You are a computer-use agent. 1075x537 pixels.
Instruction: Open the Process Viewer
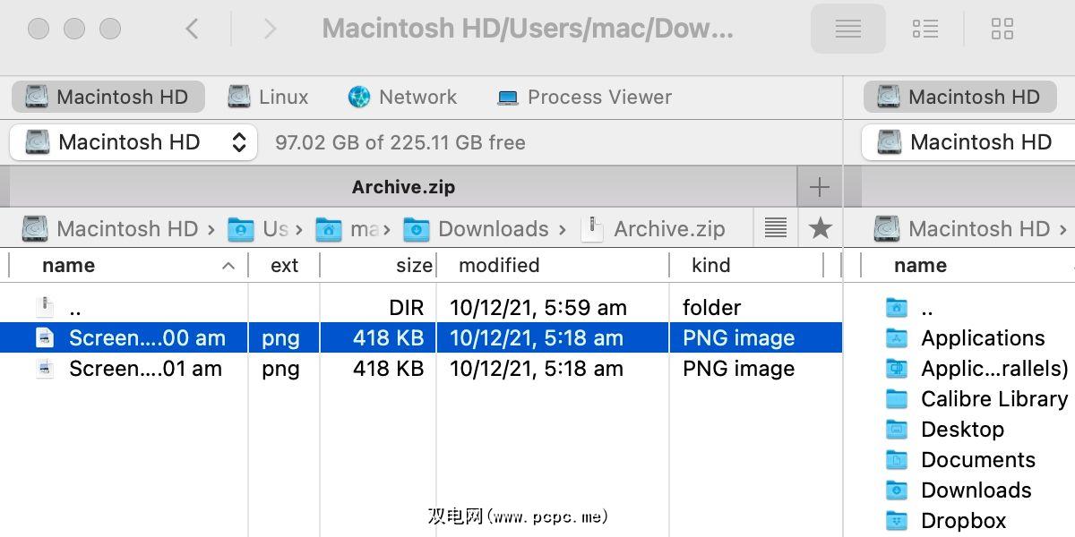[584, 97]
